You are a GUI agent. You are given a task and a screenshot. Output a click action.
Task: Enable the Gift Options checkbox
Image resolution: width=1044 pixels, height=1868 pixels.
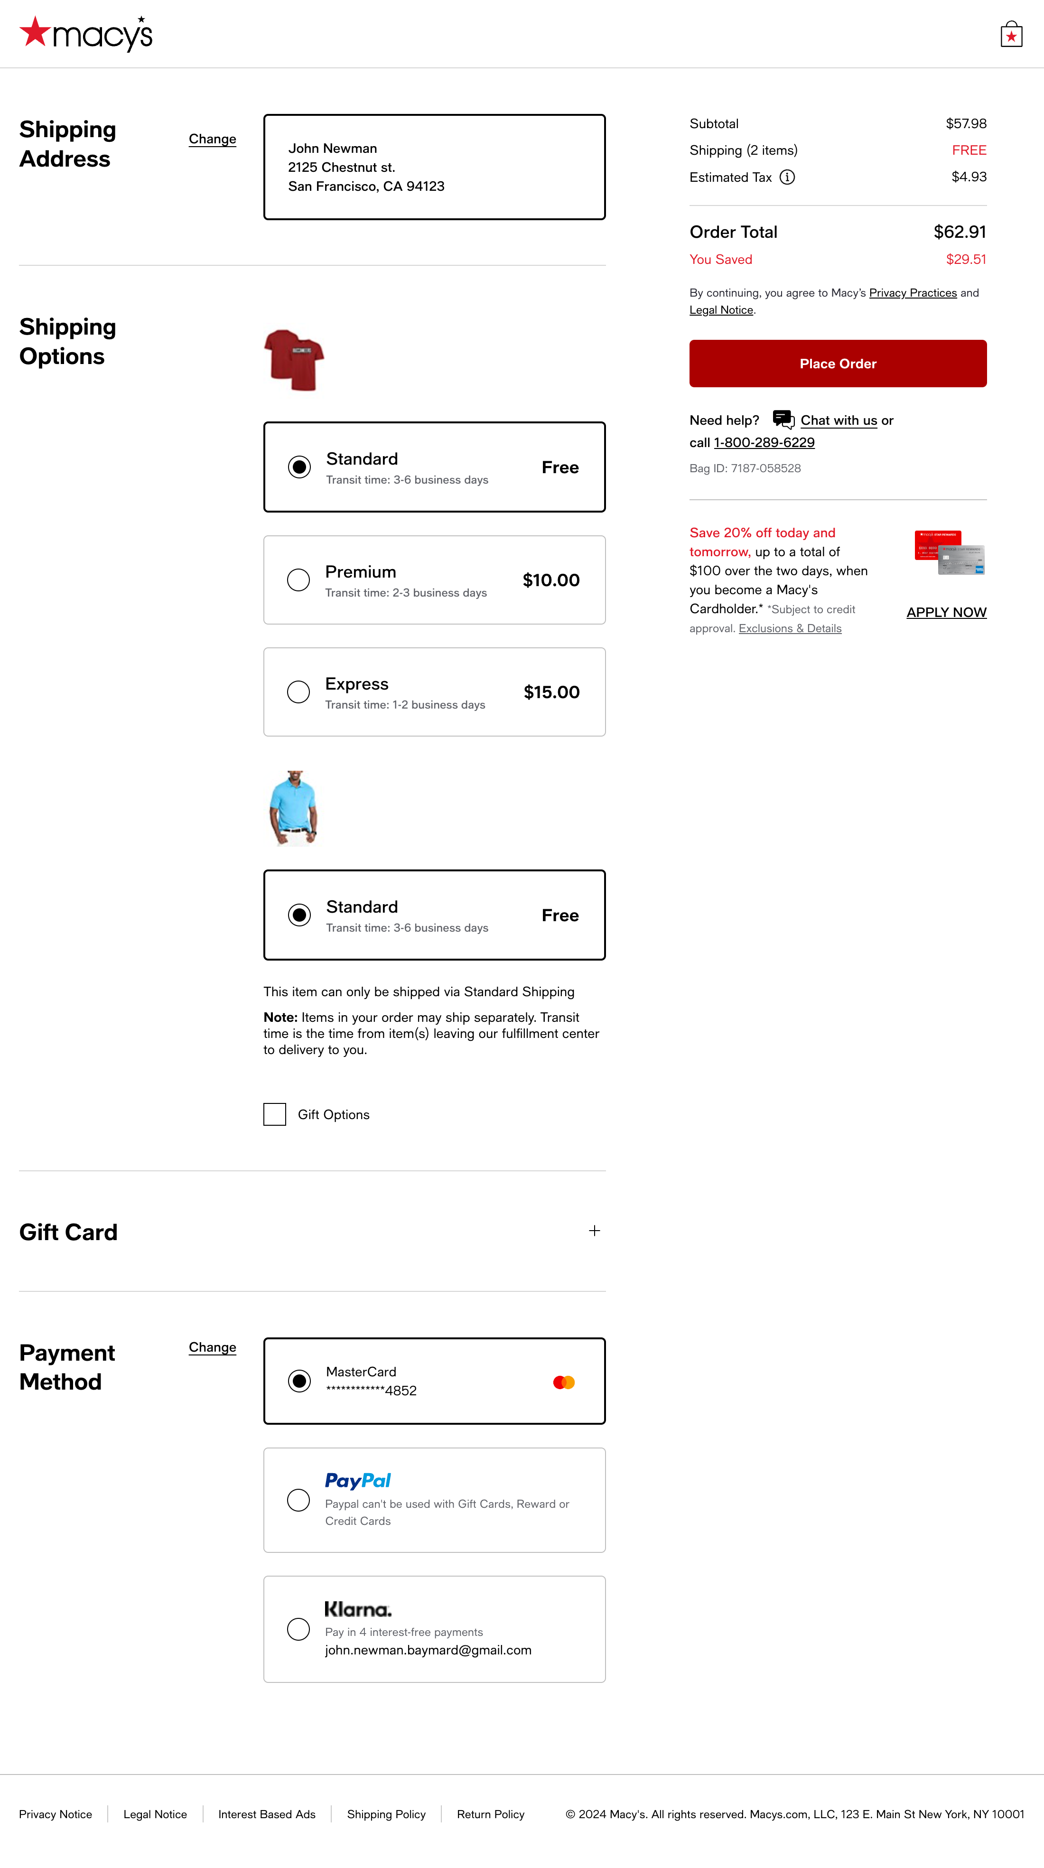pos(274,1114)
